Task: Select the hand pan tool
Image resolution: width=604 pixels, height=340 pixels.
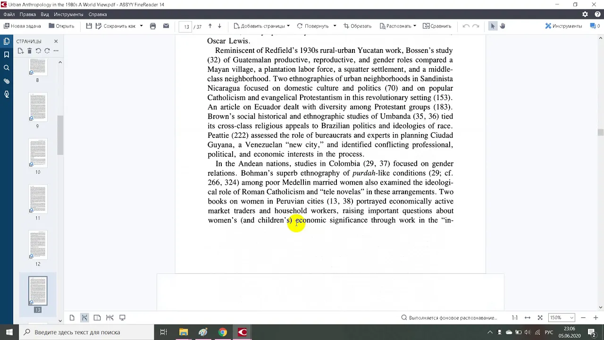Action: tap(503, 26)
